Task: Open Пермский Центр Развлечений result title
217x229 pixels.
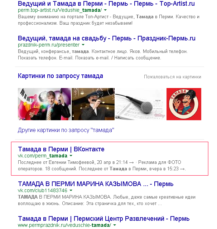Action: point(104,219)
